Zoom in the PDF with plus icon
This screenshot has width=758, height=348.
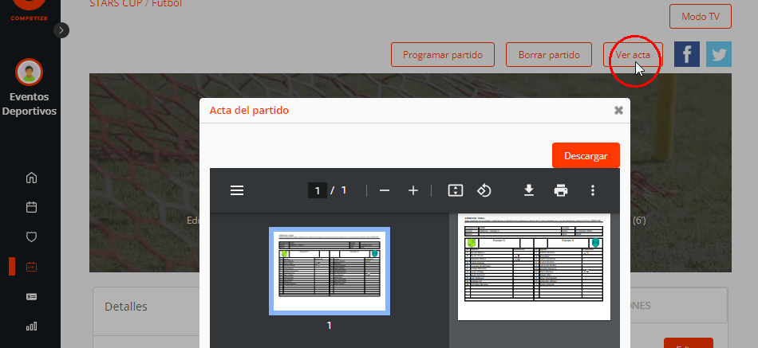413,190
